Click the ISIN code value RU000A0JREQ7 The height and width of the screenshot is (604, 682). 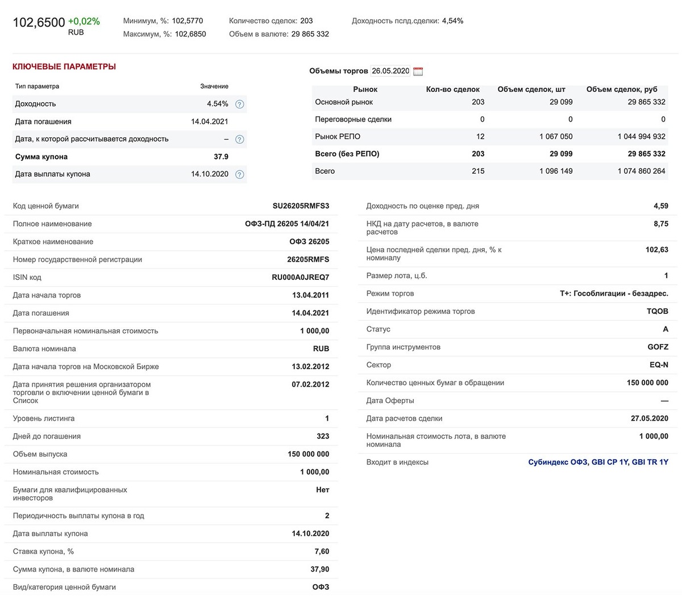(x=300, y=278)
